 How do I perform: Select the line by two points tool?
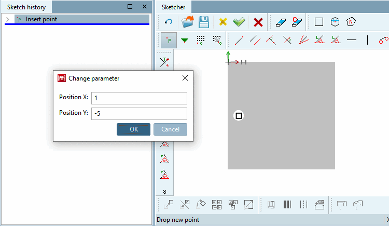click(x=239, y=40)
